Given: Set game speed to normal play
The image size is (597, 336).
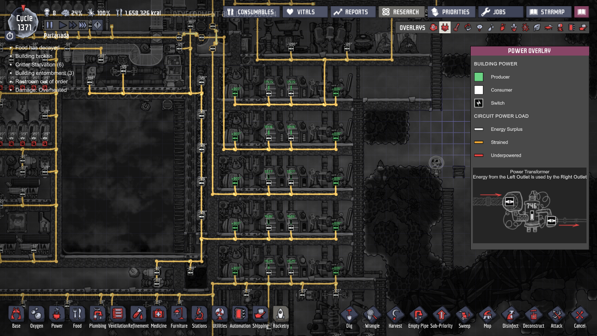Looking at the screenshot, I should (62, 25).
